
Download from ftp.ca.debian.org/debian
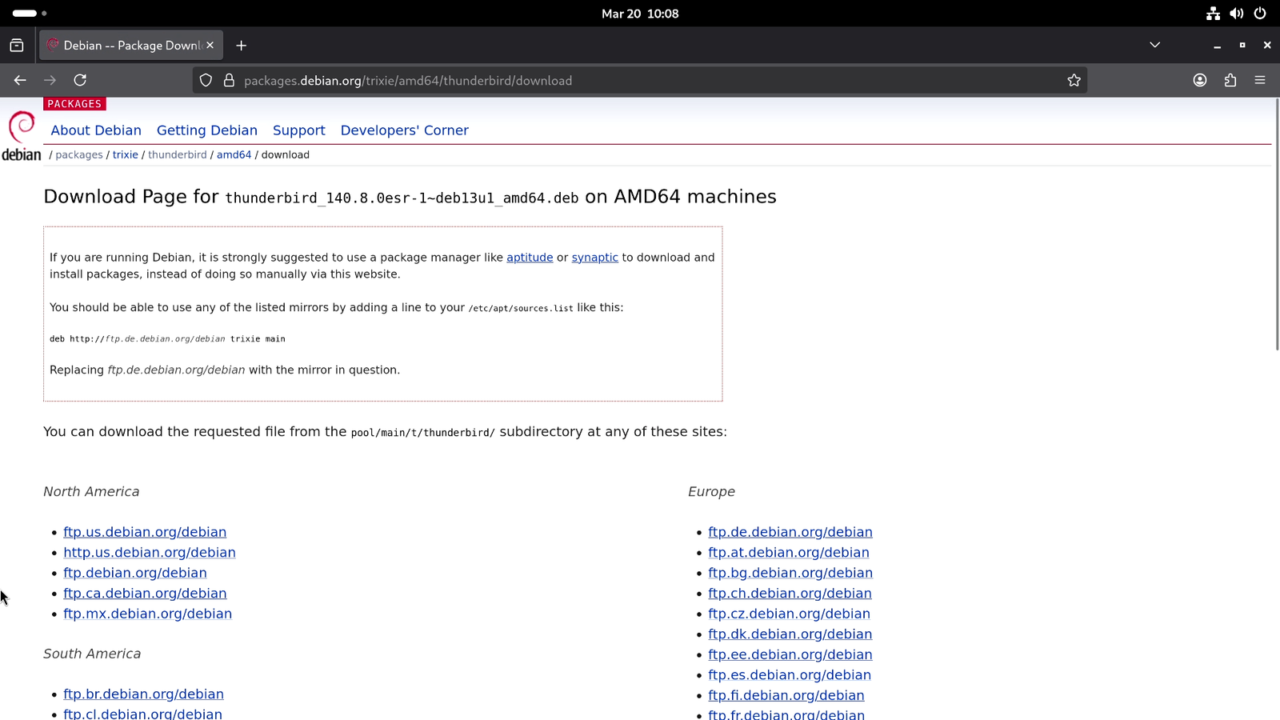click(145, 594)
